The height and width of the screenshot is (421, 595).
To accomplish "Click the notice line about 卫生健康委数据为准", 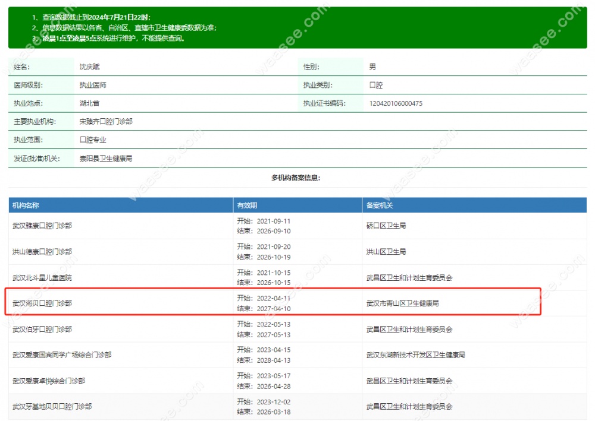I will pyautogui.click(x=124, y=28).
